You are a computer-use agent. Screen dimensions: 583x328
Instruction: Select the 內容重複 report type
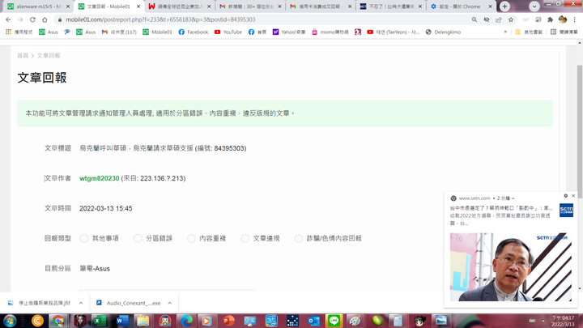[191, 238]
